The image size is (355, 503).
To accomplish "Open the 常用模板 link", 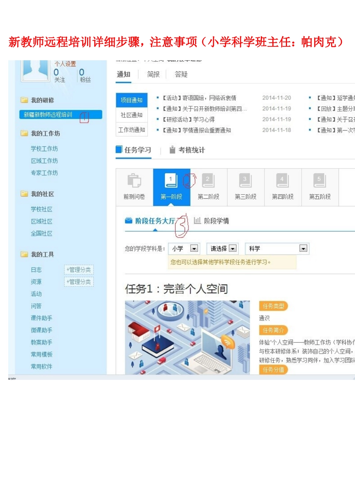I will [41, 354].
